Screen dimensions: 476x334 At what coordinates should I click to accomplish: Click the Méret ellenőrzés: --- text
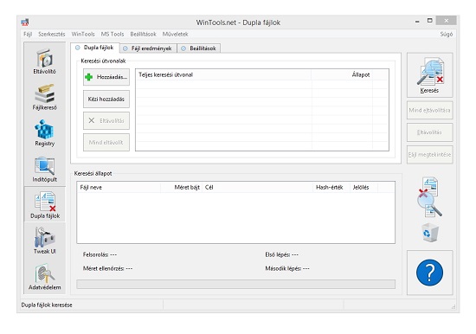[x=108, y=268]
